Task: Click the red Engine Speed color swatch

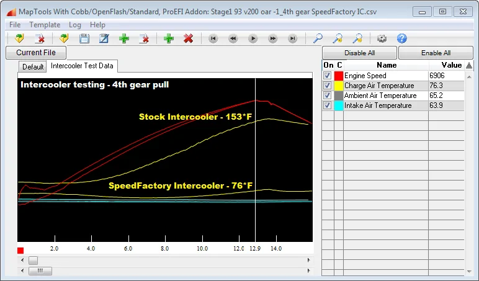Action: (x=339, y=76)
